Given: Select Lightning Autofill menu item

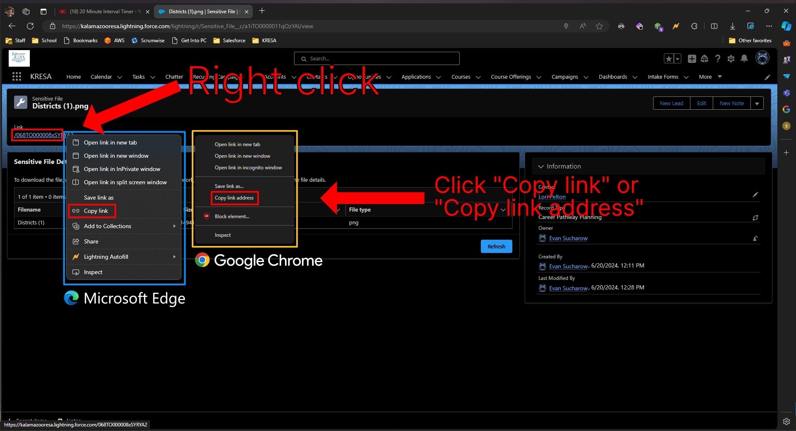Looking at the screenshot, I should [x=124, y=257].
